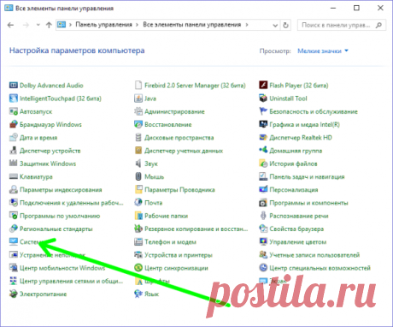Viewport: 393px width, 327px height.
Task: Go back with the Back arrow
Action: 10,25
